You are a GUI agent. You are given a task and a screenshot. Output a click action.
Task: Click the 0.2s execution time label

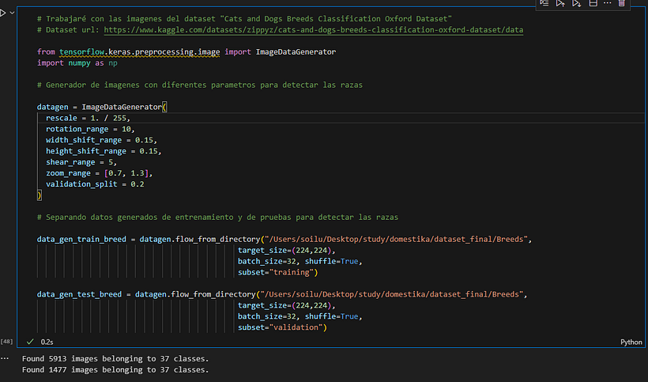[47, 342]
